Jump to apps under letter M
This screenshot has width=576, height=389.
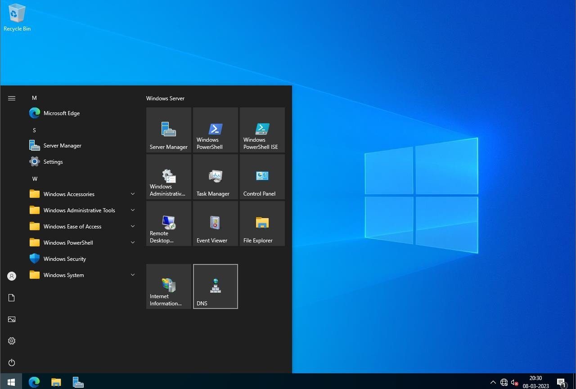click(34, 98)
